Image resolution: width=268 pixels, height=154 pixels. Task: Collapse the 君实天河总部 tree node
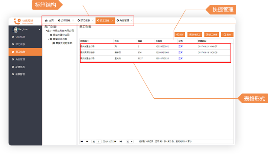[49, 39]
